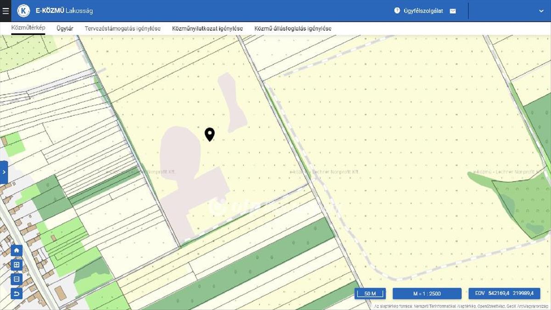Screen dimensions: 551x310
Task: Click the undo map view arrow
Action: click(17, 293)
